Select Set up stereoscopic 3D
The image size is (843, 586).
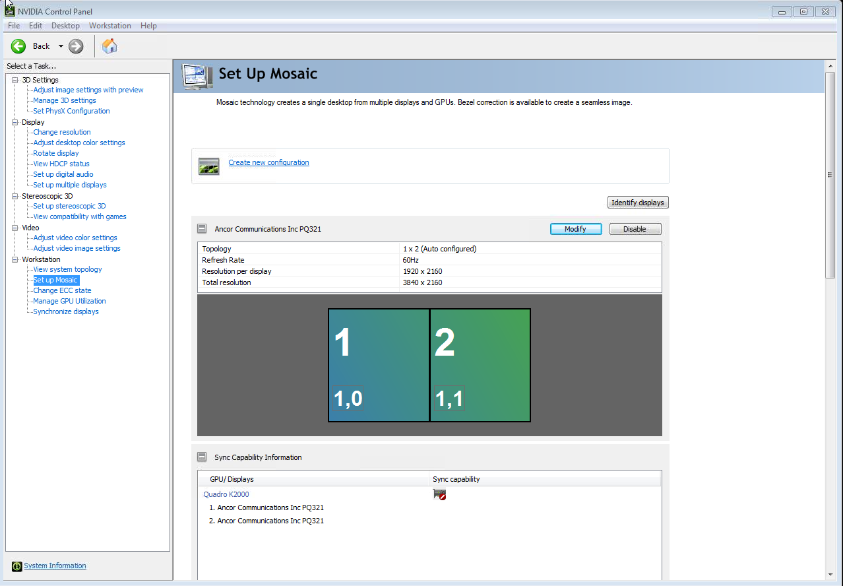coord(69,206)
